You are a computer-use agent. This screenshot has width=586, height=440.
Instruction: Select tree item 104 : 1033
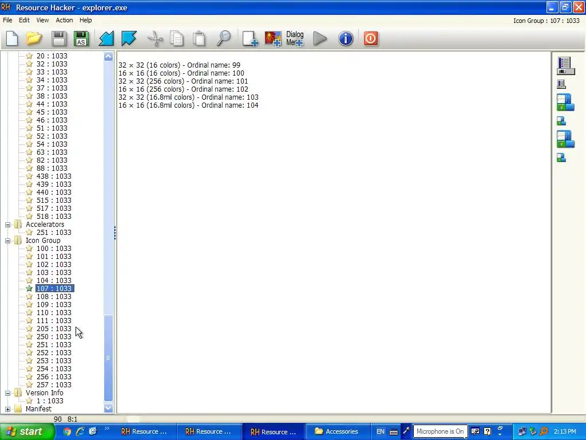tap(54, 281)
